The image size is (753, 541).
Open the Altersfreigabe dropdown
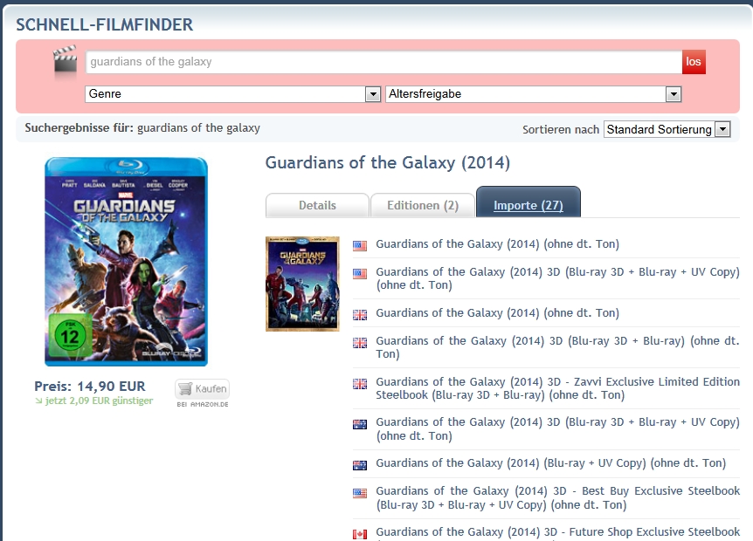click(533, 94)
